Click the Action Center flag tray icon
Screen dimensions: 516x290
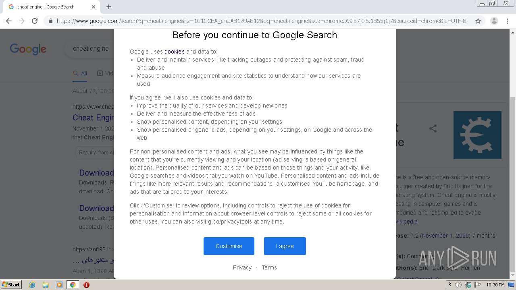click(478, 285)
